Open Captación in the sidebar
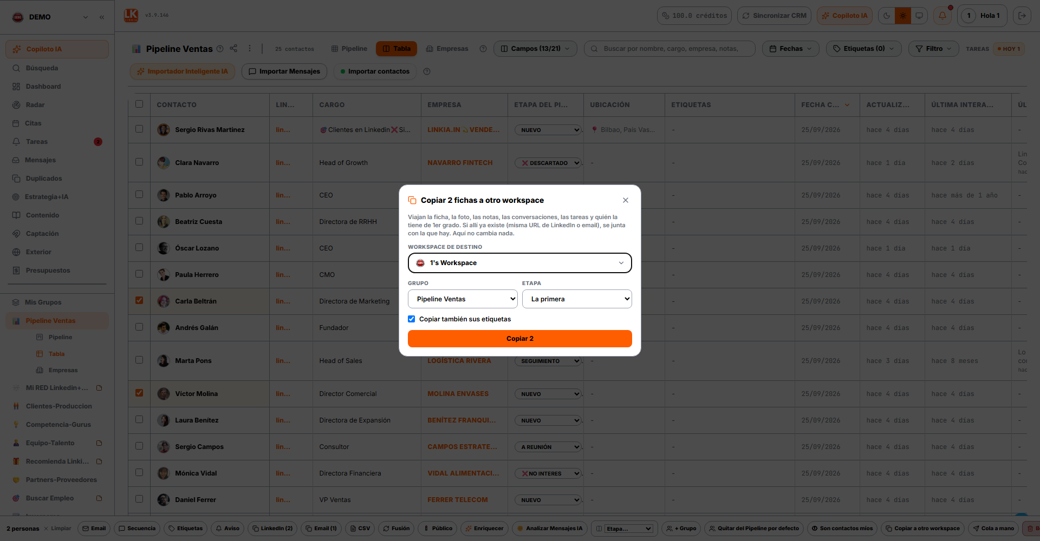 click(x=57, y=234)
